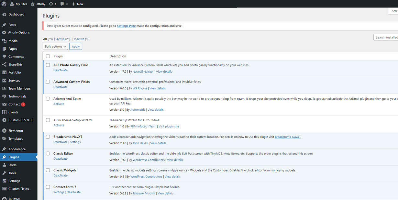Check the Akismet Anti-Spam checkbox

48,99
